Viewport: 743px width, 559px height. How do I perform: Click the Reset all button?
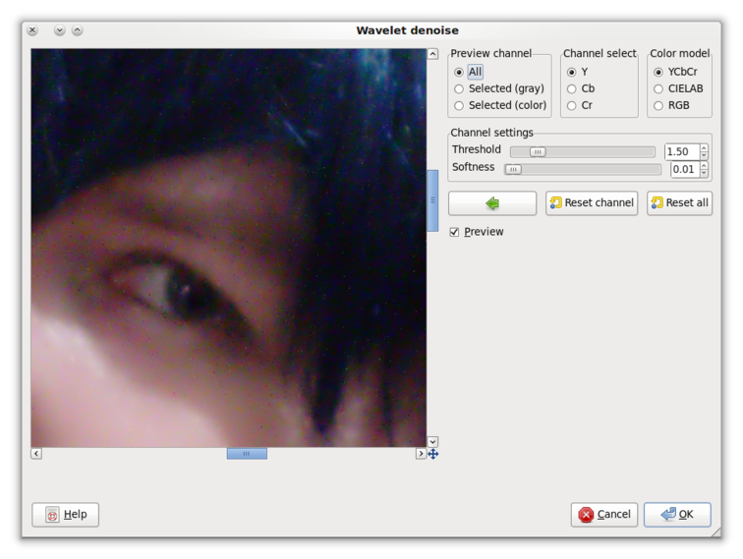coord(679,203)
